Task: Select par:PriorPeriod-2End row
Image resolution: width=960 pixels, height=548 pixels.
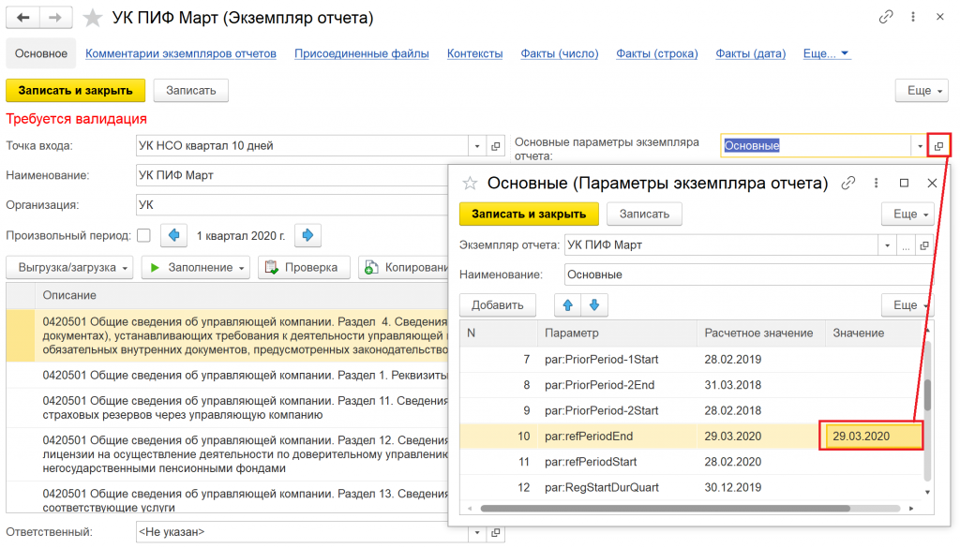Action: pyautogui.click(x=692, y=385)
